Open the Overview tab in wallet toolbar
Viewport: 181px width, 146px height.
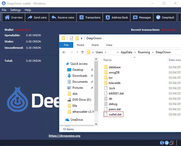pyautogui.click(x=13, y=17)
